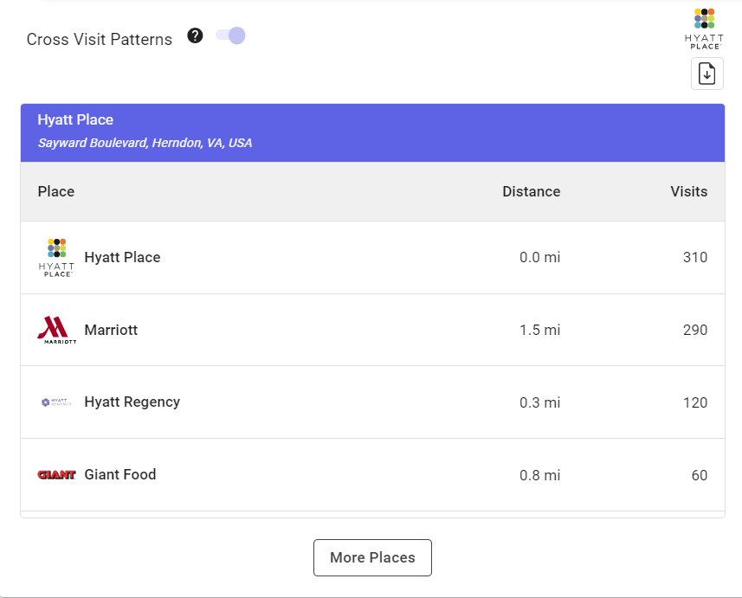Click the download report icon
Screen dimensions: 742x598
[707, 74]
